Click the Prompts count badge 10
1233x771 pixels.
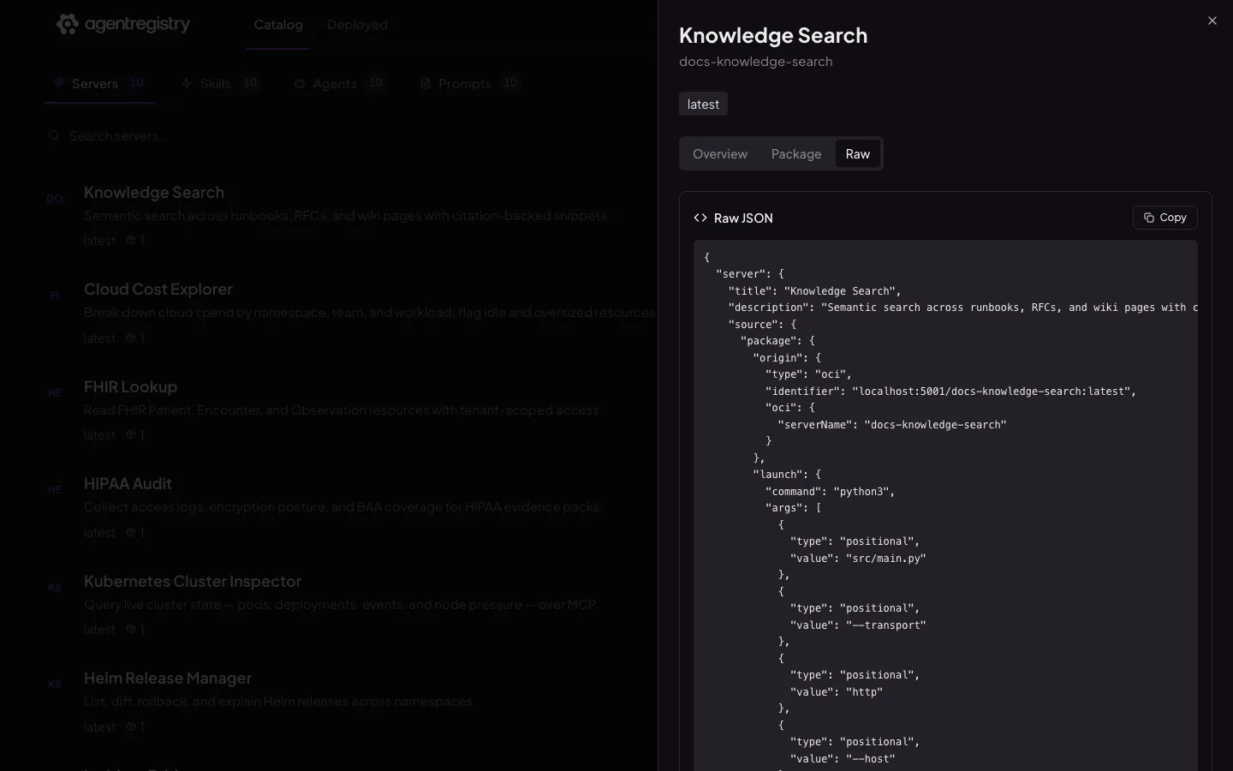(510, 83)
